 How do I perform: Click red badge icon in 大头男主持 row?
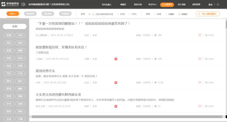pos(116,106)
